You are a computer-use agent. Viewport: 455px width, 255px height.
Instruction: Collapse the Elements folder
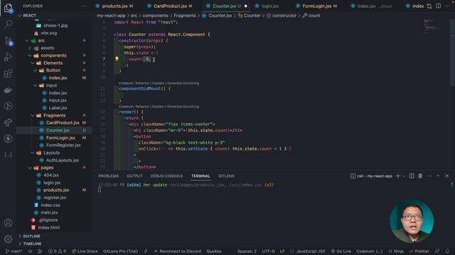point(33,63)
